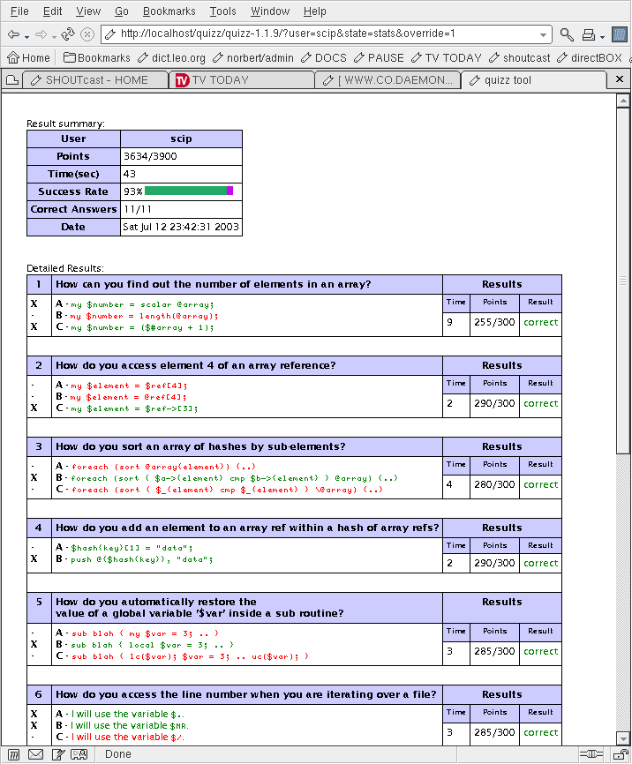Switch to SHOUTcast - HOME tab
This screenshot has height=764, width=632.
coord(94,80)
